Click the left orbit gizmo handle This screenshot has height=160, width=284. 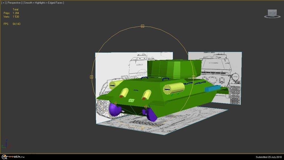click(91, 77)
